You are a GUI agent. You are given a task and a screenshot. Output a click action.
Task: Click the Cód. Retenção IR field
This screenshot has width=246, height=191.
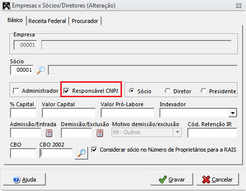(x=212, y=133)
